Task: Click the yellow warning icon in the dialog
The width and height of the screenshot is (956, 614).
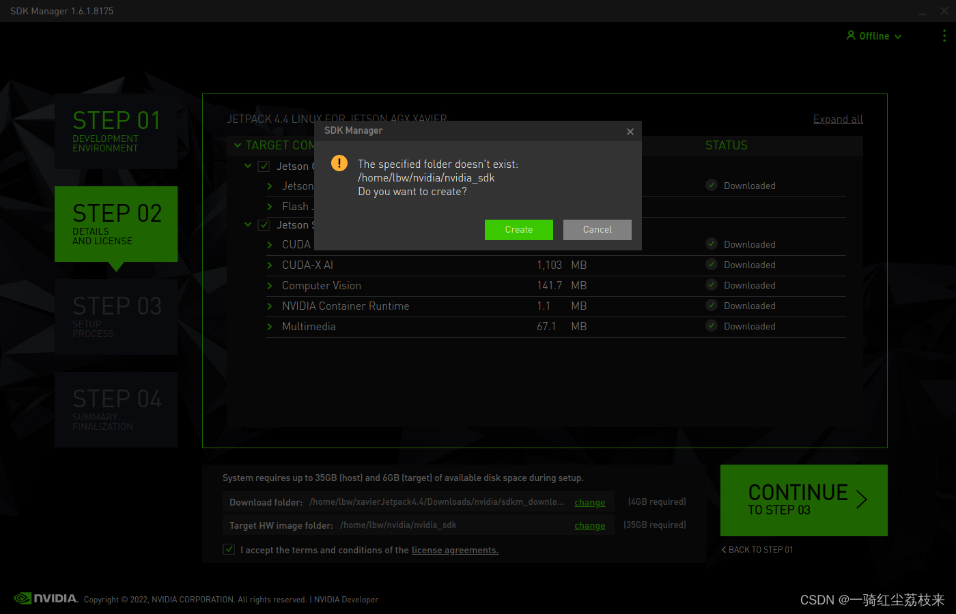Action: pos(339,164)
